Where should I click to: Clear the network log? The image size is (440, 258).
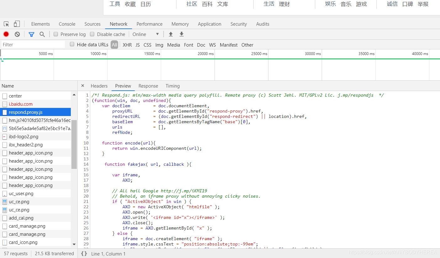click(x=17, y=34)
